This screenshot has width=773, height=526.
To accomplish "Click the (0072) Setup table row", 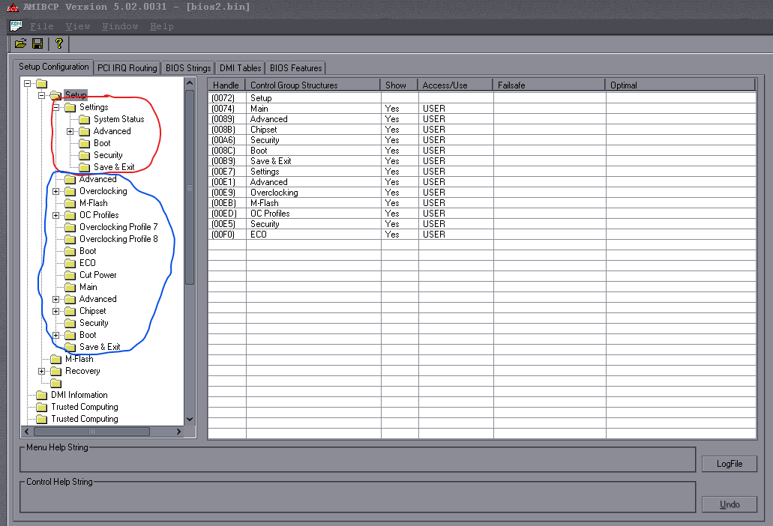I will tap(481, 98).
